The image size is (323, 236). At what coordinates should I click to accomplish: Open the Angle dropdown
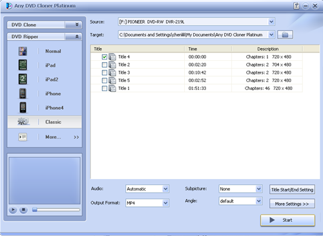258,201
